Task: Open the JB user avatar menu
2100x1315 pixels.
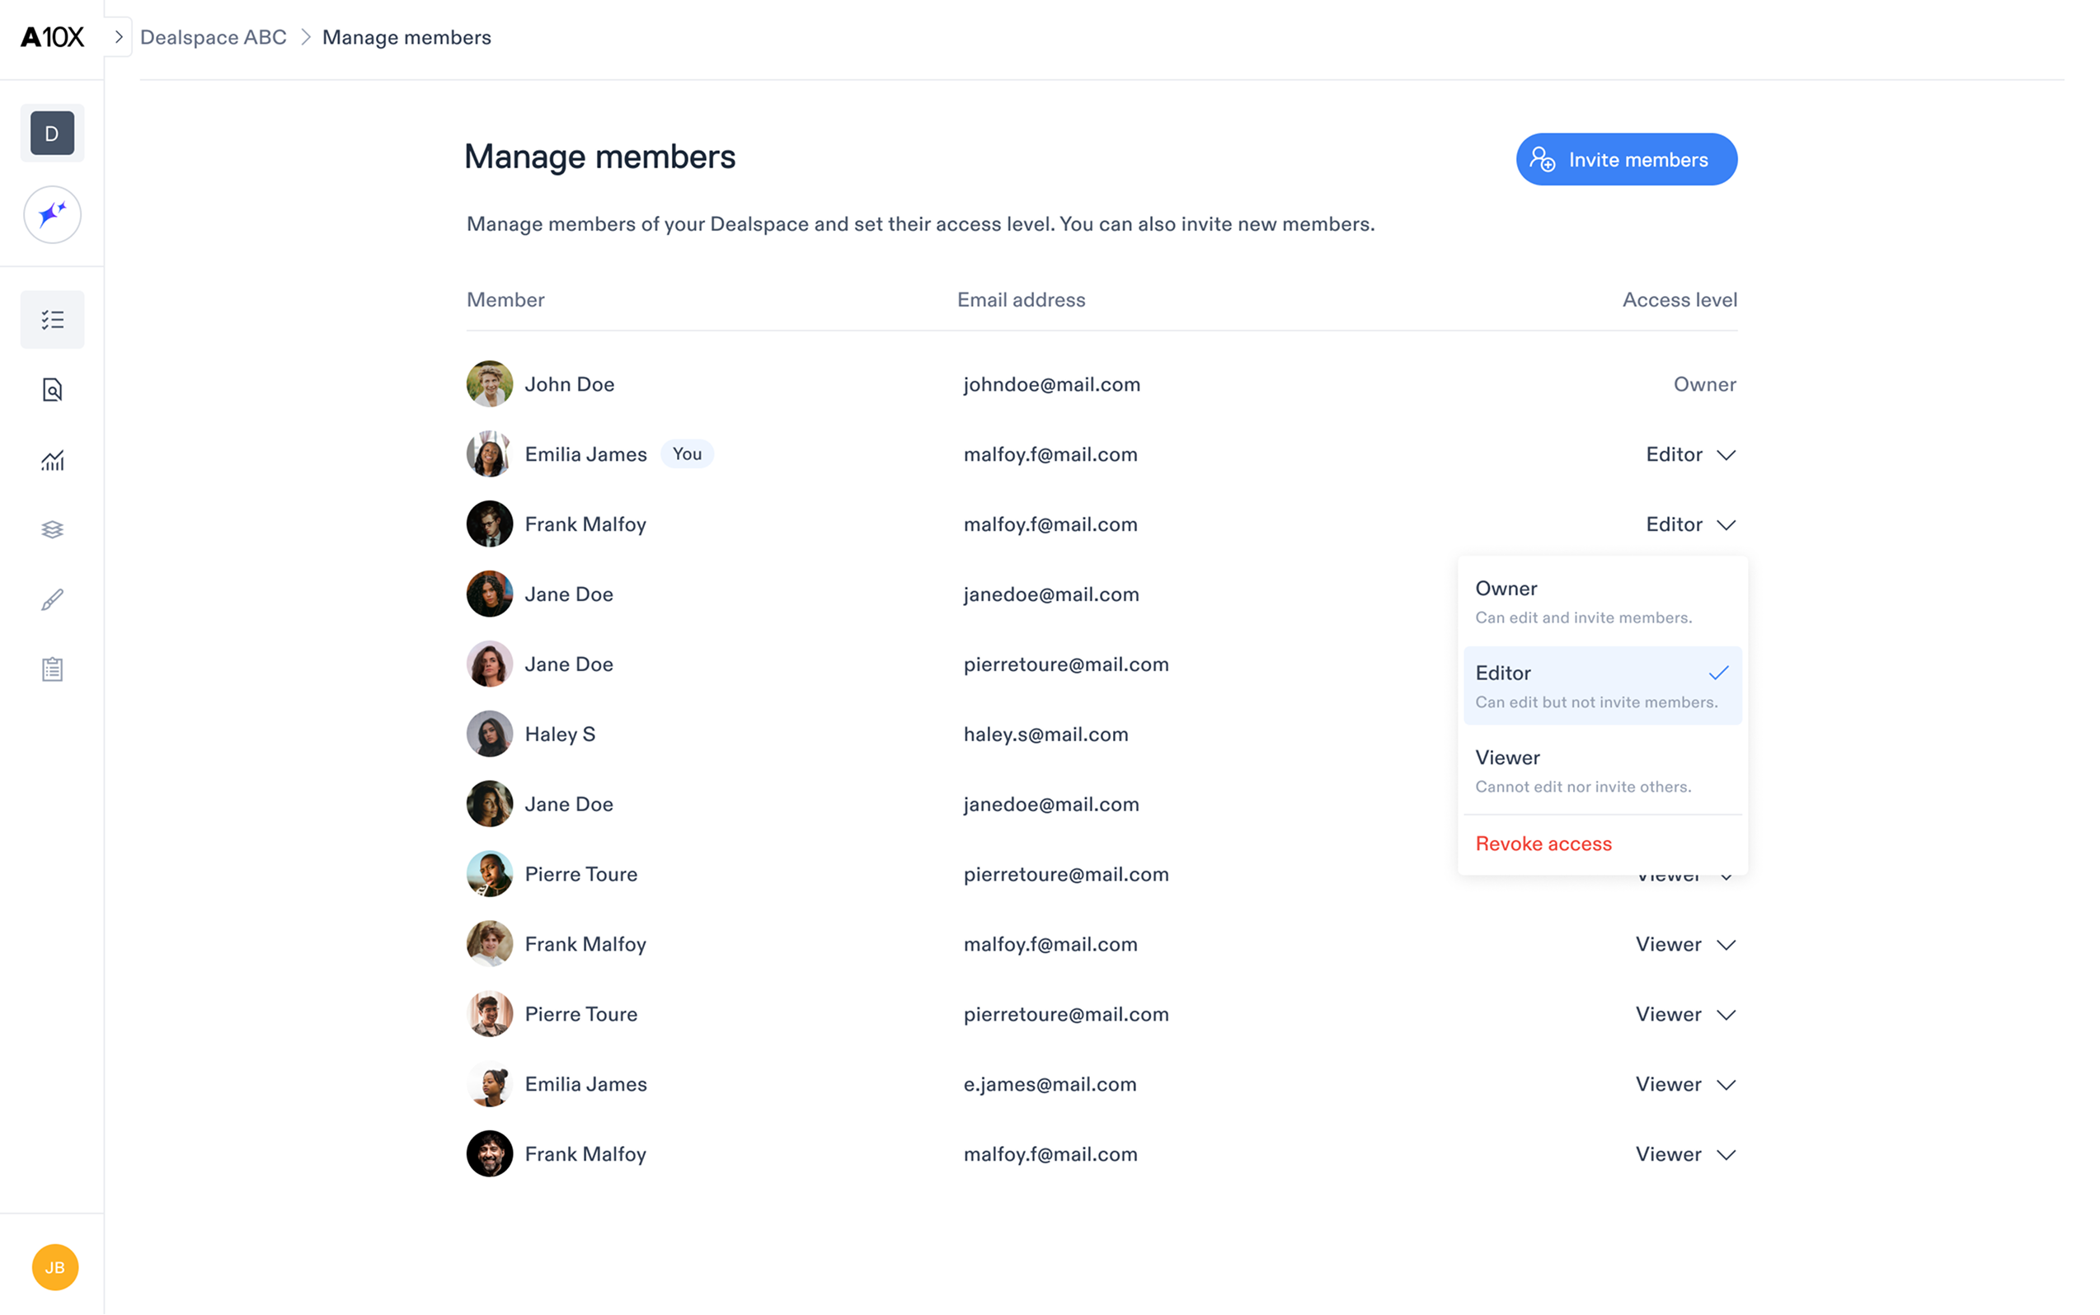Action: click(x=54, y=1266)
